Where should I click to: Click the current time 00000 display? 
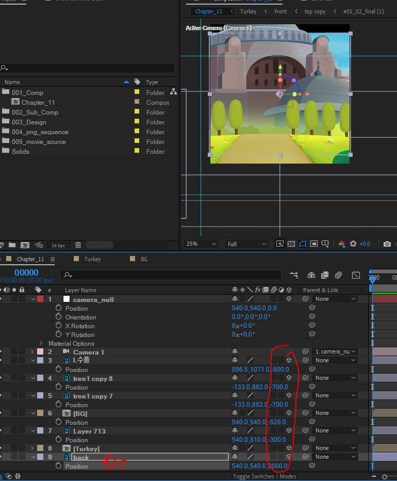click(26, 272)
